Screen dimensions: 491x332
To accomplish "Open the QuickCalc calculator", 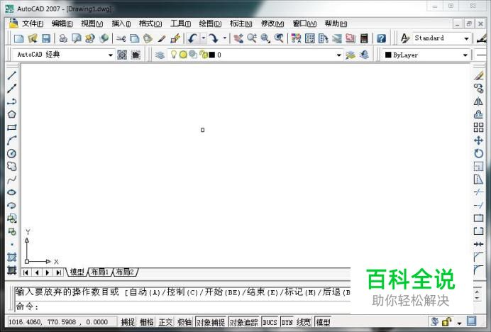I will coord(364,38).
